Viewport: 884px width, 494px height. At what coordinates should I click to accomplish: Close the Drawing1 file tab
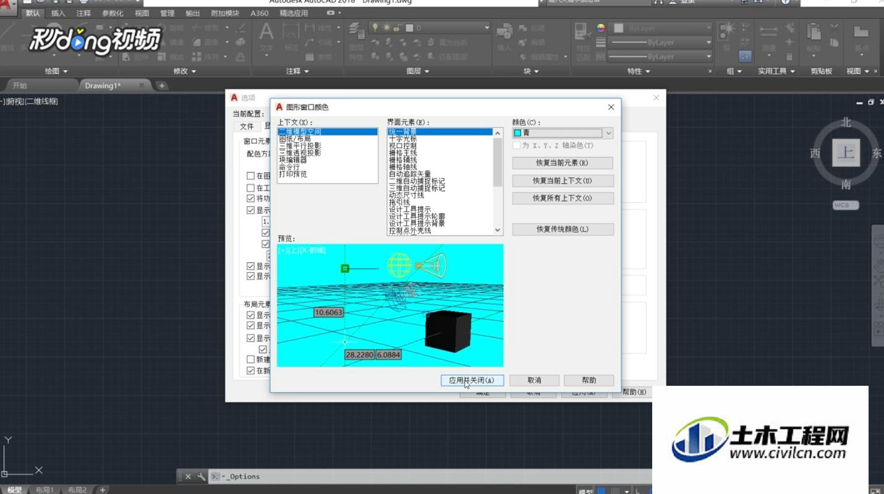point(141,85)
